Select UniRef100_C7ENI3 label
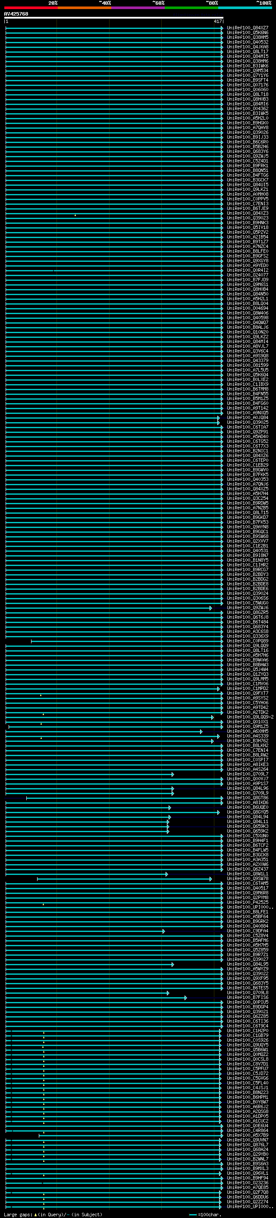 pyautogui.click(x=248, y=204)
